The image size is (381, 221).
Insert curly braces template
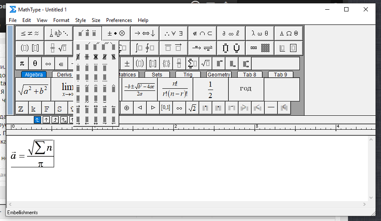(x=166, y=64)
